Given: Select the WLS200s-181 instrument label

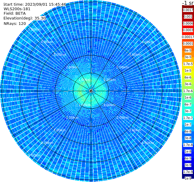Looking at the screenshot, I should (x=17, y=9).
